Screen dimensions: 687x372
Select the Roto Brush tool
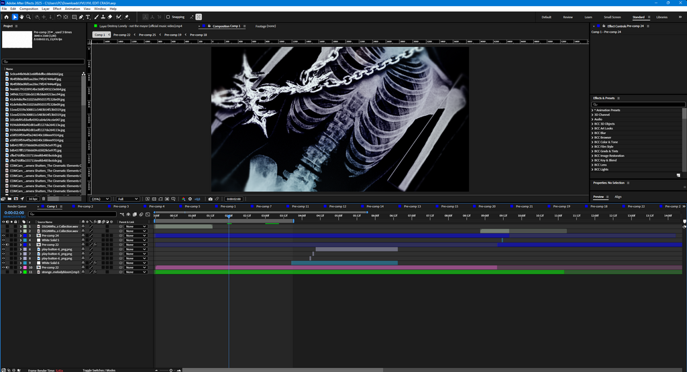point(118,17)
